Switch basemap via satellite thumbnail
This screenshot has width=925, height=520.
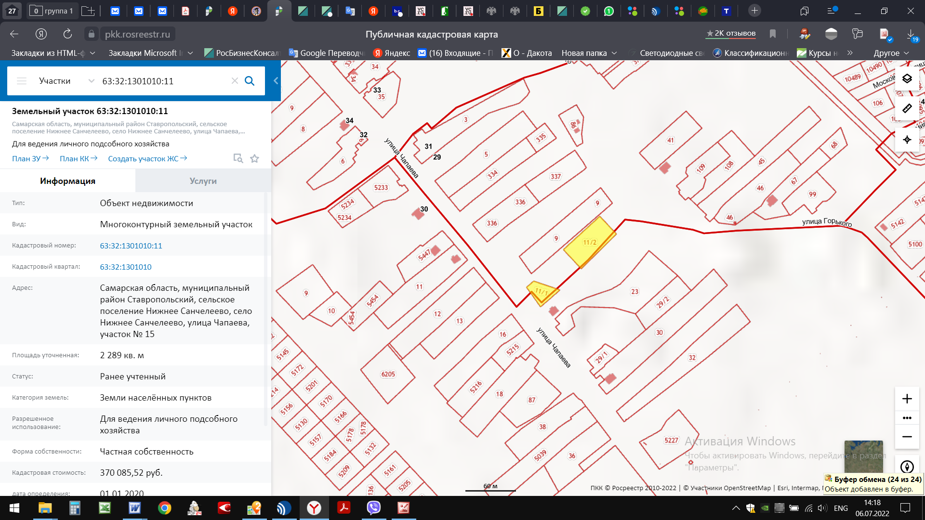(x=863, y=456)
